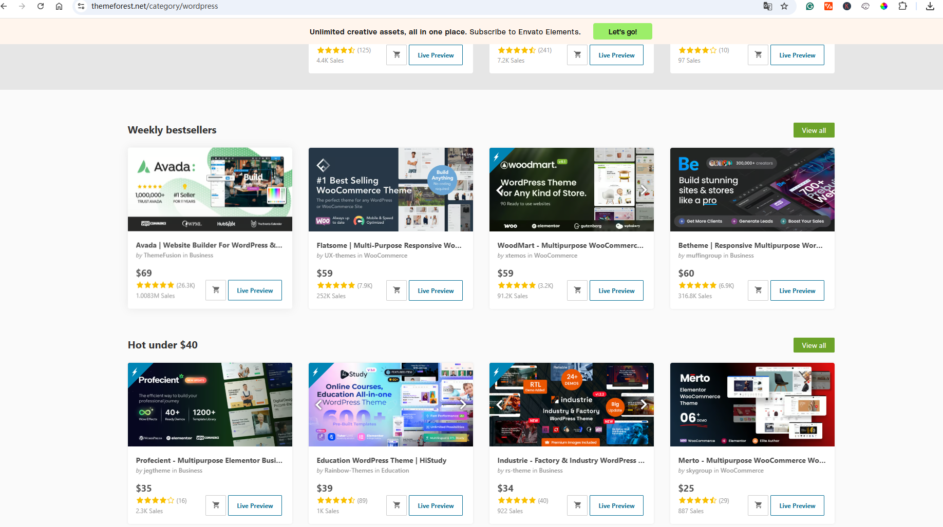This screenshot has width=943, height=527.
Task: Visit author ThemeFusion link
Action: tap(162, 255)
